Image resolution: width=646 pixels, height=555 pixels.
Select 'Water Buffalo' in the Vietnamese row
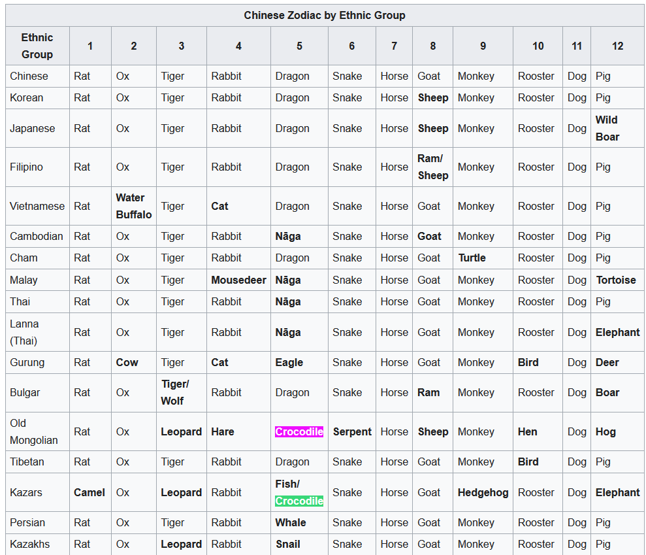click(134, 206)
